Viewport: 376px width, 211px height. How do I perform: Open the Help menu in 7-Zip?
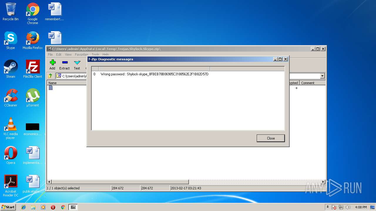(x=105, y=55)
